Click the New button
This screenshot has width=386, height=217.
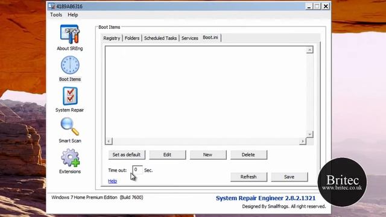click(207, 155)
